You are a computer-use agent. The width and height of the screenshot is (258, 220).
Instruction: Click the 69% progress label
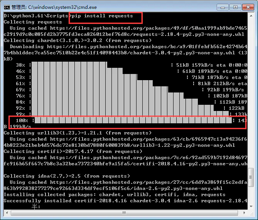20,90
